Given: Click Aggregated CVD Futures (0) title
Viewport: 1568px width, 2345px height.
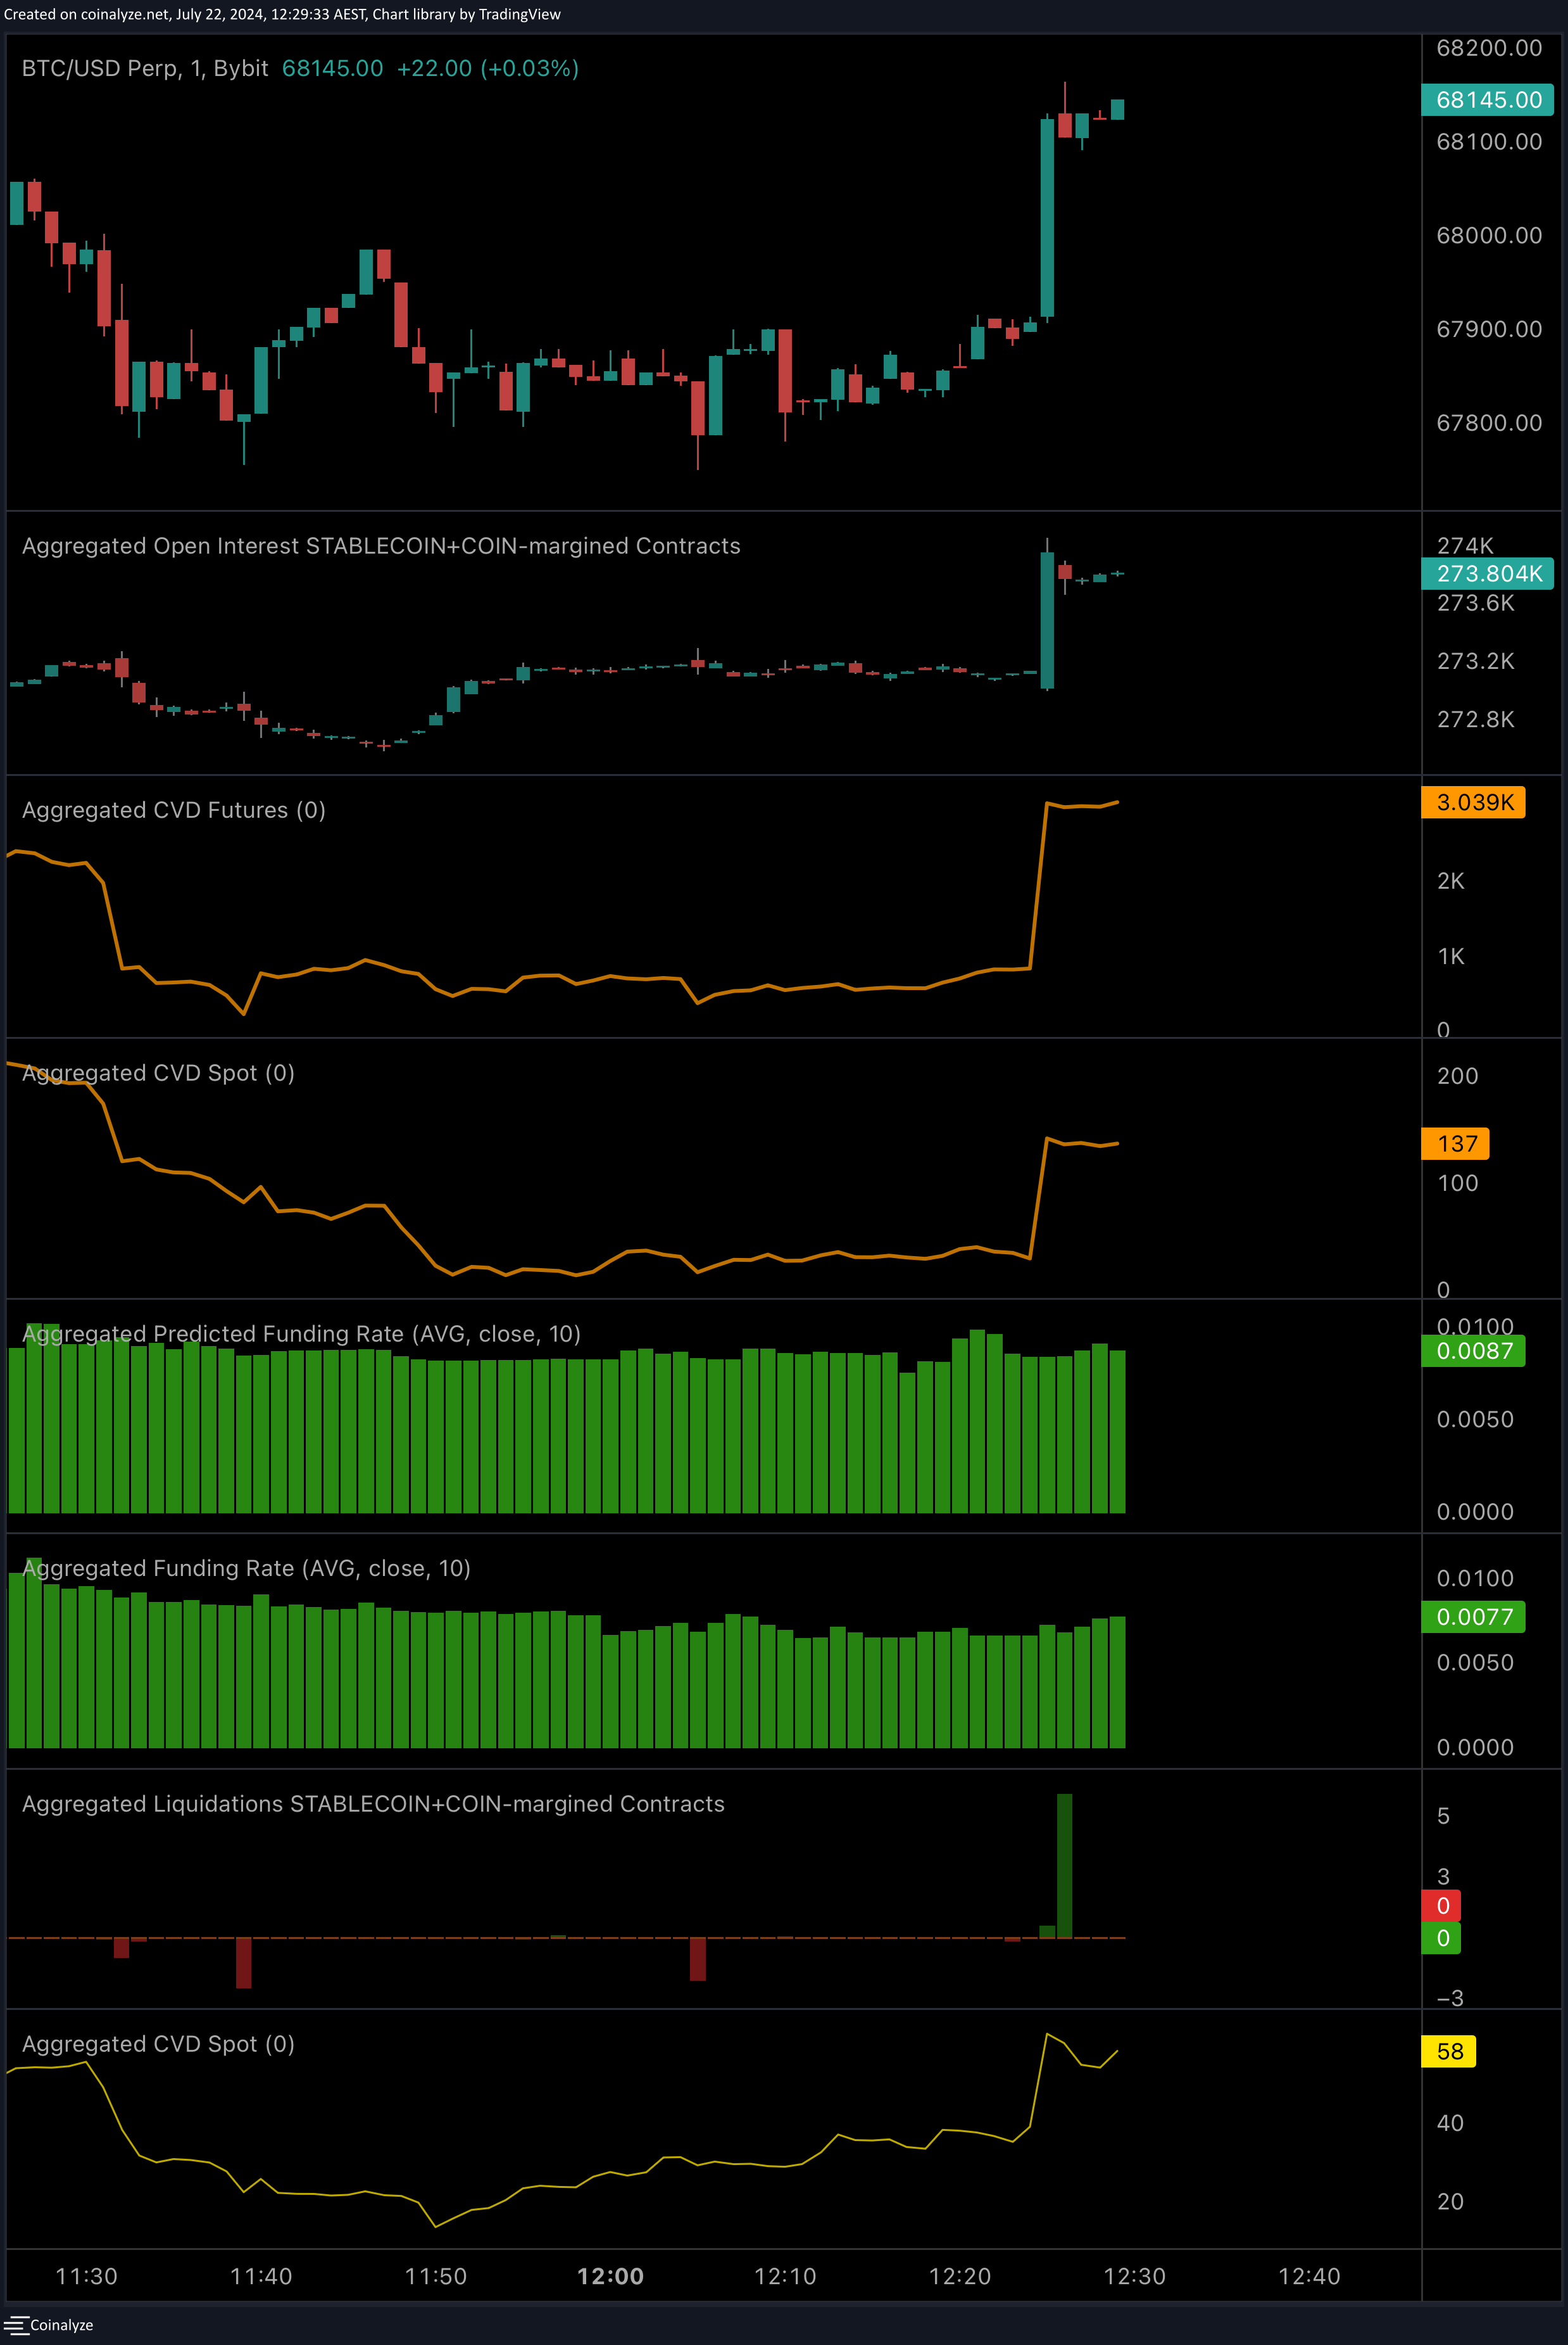Looking at the screenshot, I should [174, 810].
